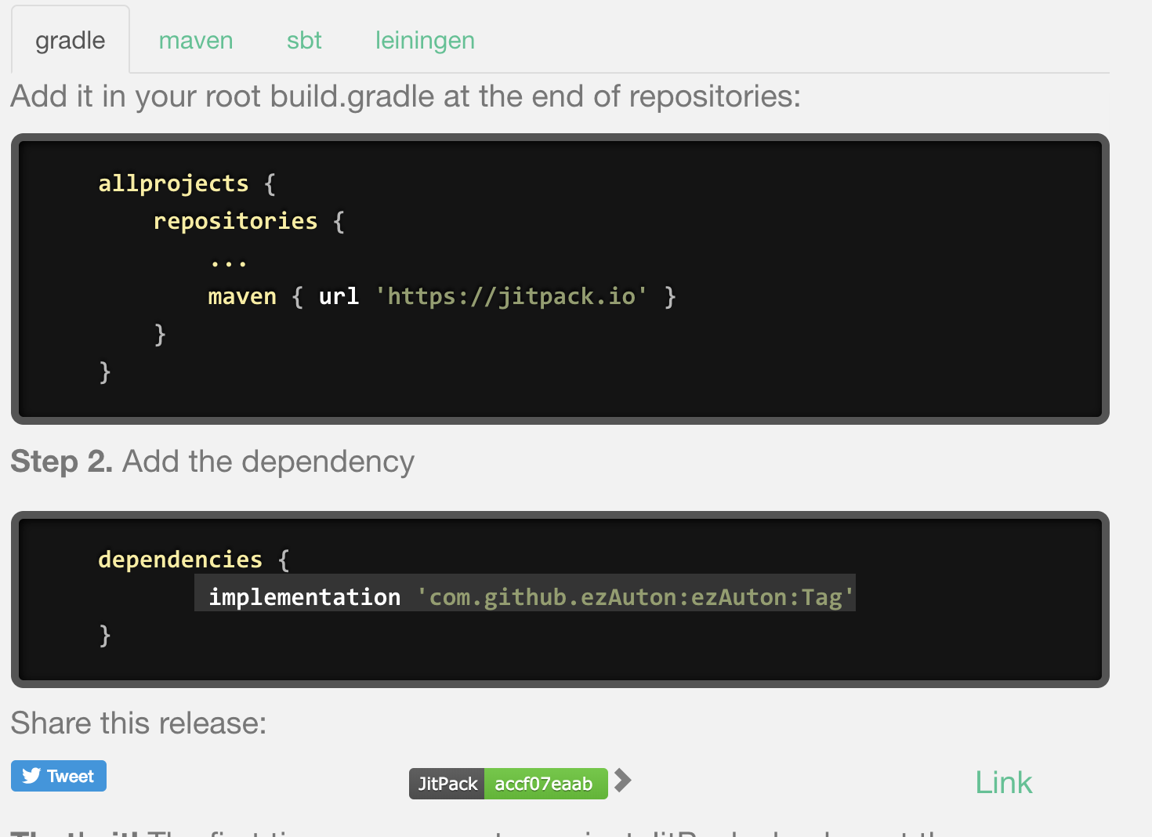The width and height of the screenshot is (1152, 837).
Task: Click the repositories code line
Action: 249,221
